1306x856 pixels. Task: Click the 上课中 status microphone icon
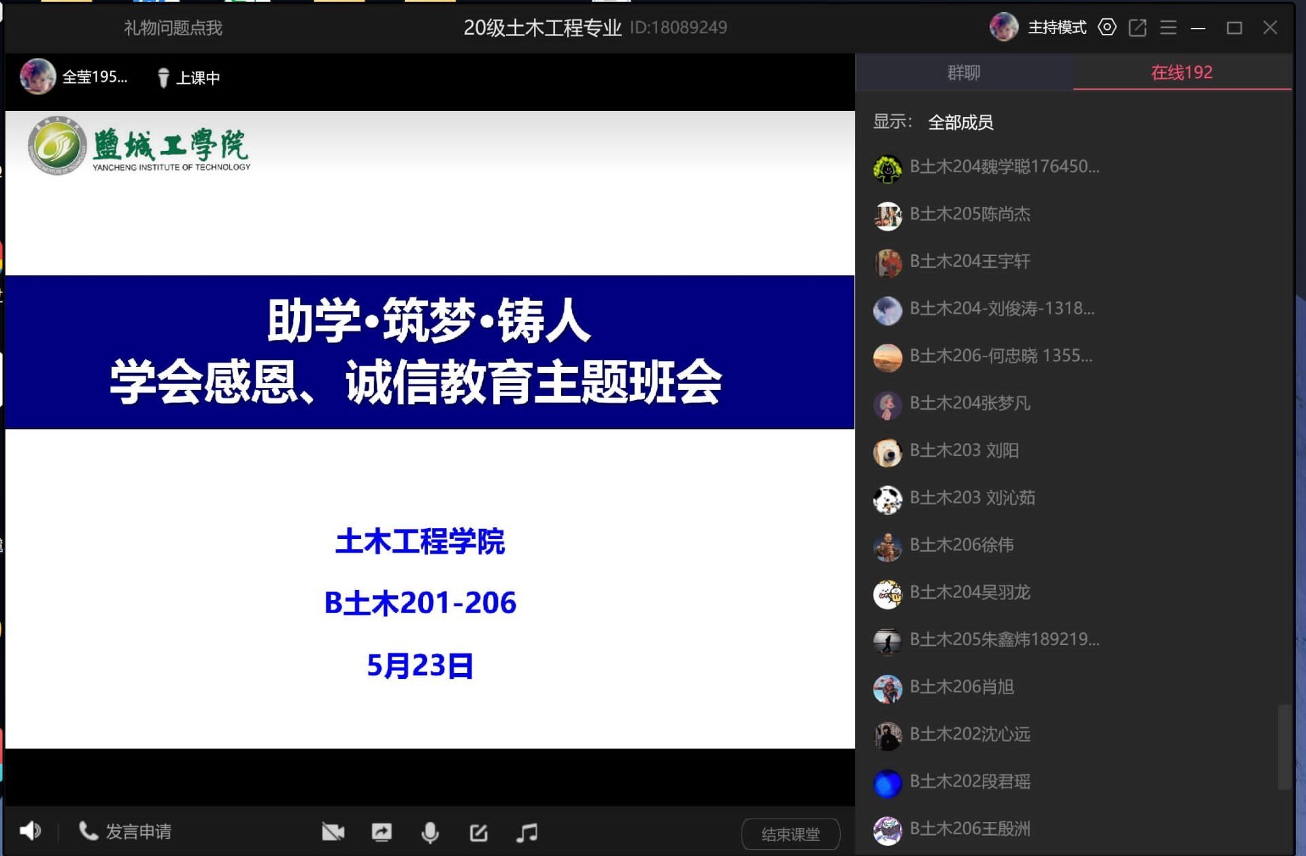[x=163, y=78]
